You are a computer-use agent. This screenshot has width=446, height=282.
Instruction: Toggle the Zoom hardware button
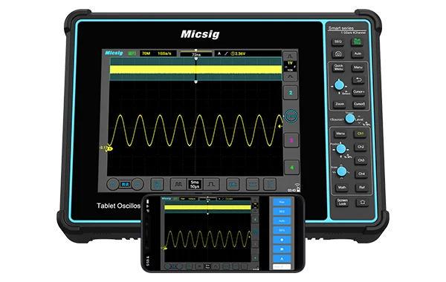340,104
